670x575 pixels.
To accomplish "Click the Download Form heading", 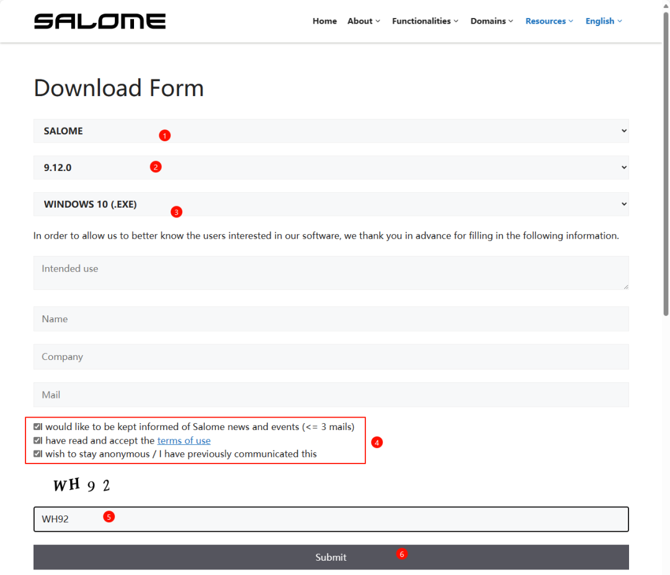I will 118,88.
